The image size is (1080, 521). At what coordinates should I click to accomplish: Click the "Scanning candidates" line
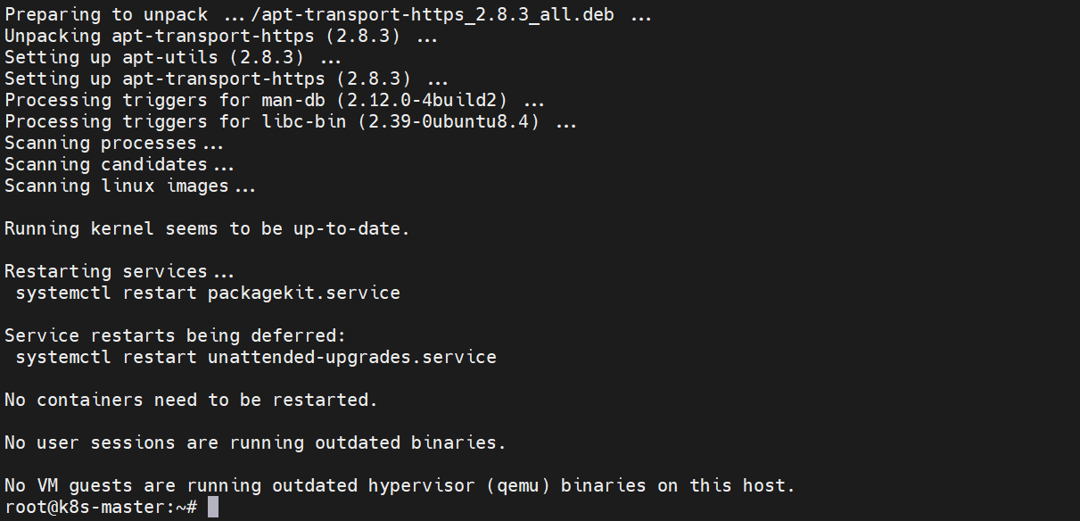pyautogui.click(x=119, y=165)
